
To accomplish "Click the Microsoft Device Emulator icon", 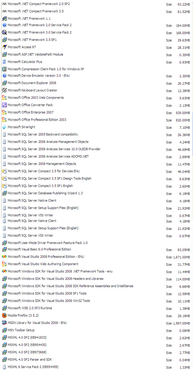I will (4, 76).
